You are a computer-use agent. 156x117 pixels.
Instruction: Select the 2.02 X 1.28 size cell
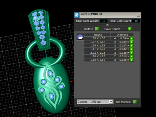pos(97,53)
